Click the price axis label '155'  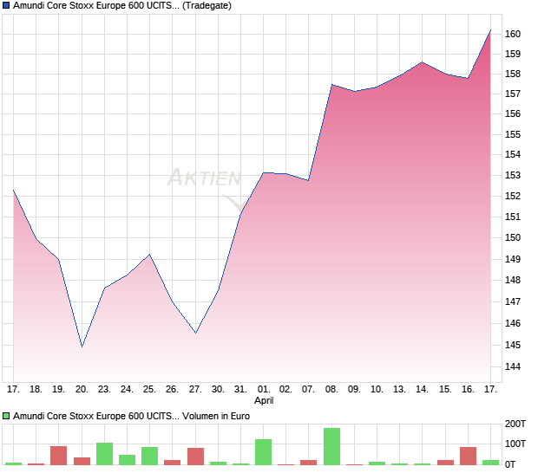pyautogui.click(x=513, y=134)
